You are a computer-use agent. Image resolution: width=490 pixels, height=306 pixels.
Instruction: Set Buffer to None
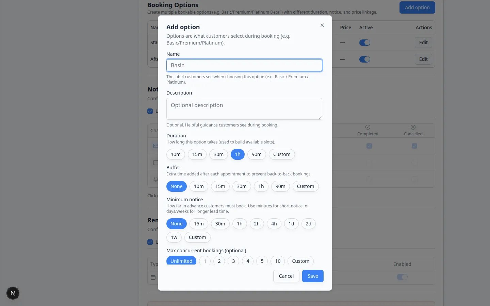pyautogui.click(x=177, y=186)
